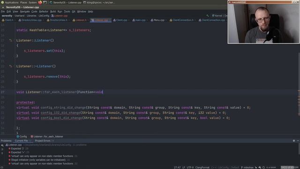
Task: Open the Refactor menu
Action: 44,11
